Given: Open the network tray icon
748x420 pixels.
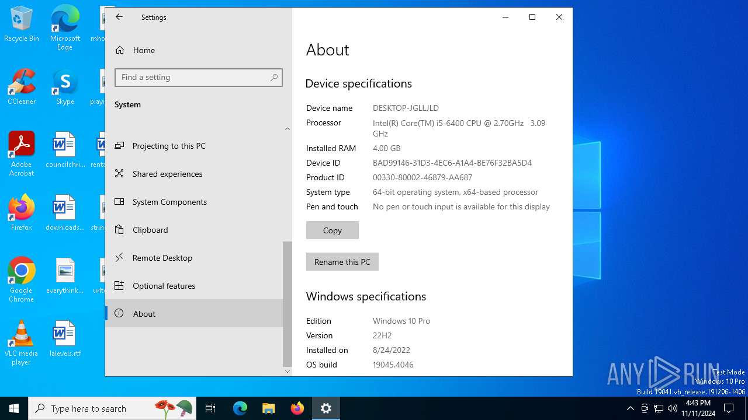Looking at the screenshot, I should (x=659, y=408).
